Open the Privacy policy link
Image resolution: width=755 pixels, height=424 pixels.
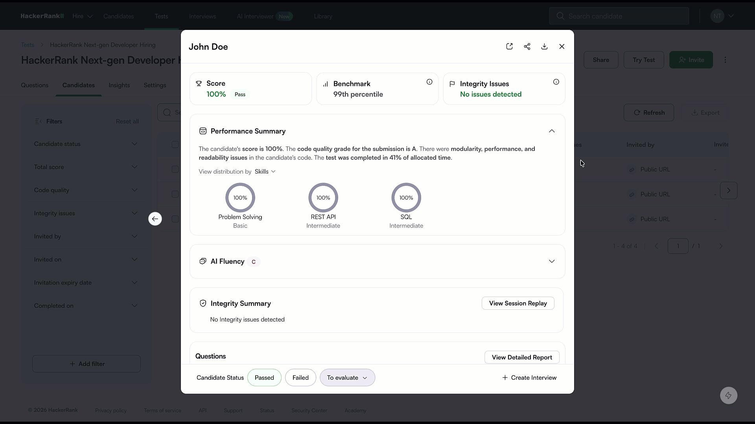click(111, 410)
